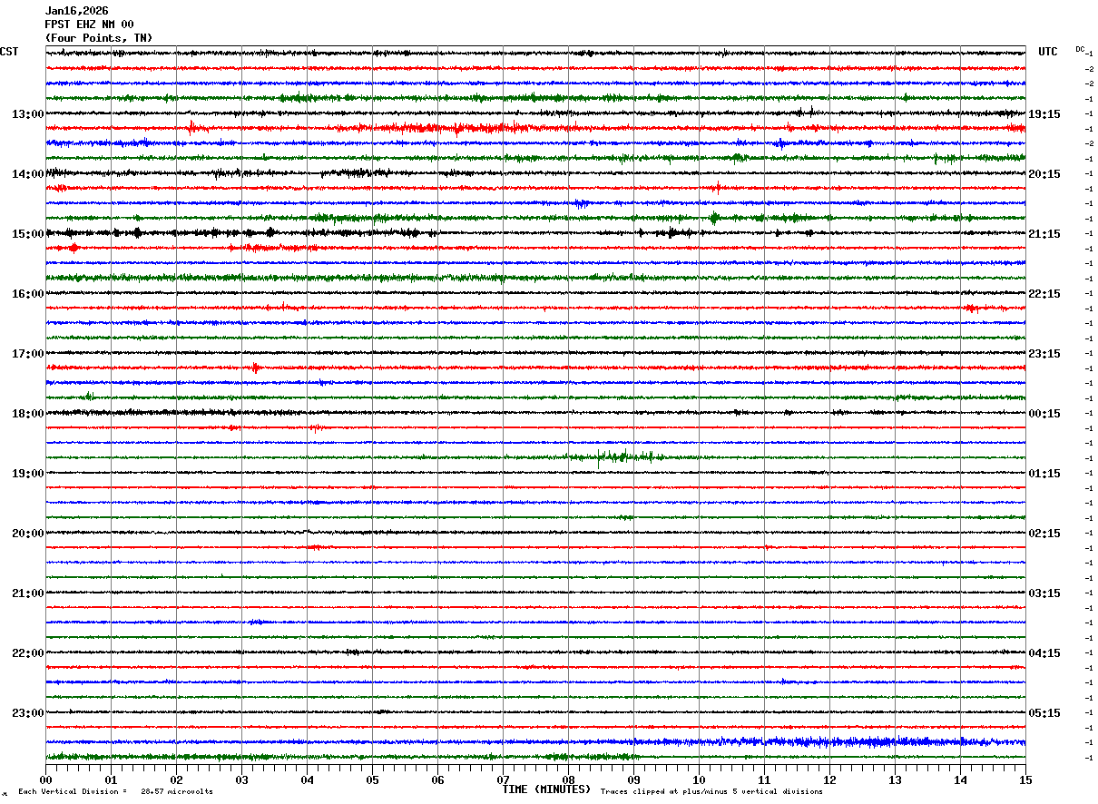This screenshot has height=804, width=1098.
Task: Select the 17:00 CST time label
Action: (28, 354)
